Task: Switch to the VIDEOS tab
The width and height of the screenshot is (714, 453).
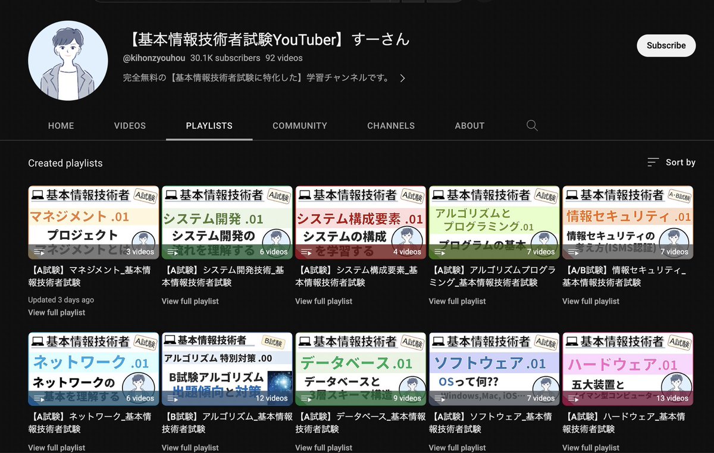Action: pyautogui.click(x=130, y=126)
